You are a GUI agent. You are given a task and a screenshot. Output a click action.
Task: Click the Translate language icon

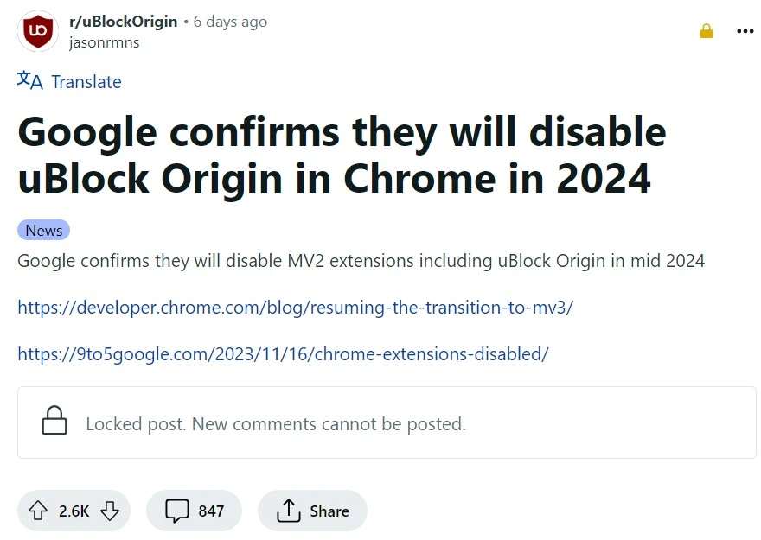[29, 81]
